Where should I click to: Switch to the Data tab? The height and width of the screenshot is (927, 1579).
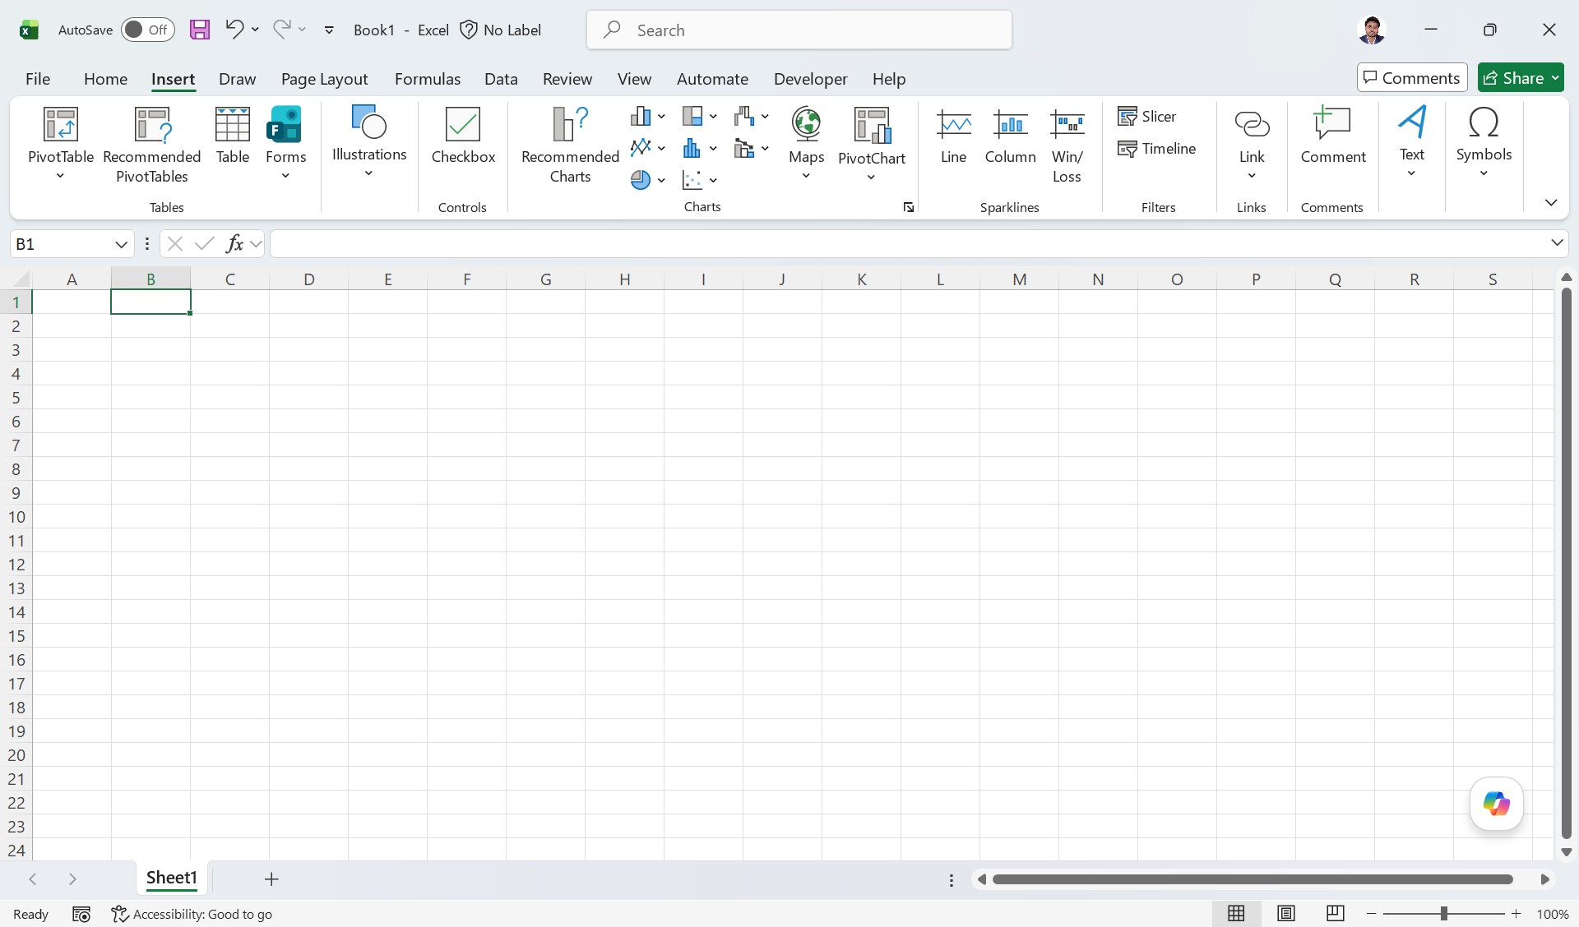(x=501, y=79)
